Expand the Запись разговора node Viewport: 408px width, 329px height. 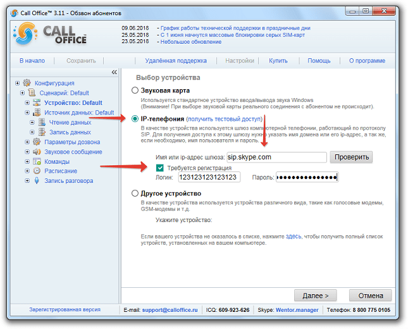coord(27,181)
